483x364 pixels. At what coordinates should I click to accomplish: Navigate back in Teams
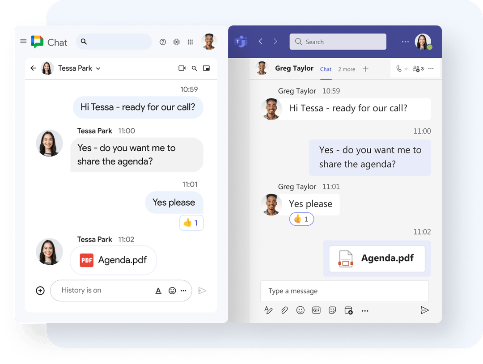pos(261,42)
